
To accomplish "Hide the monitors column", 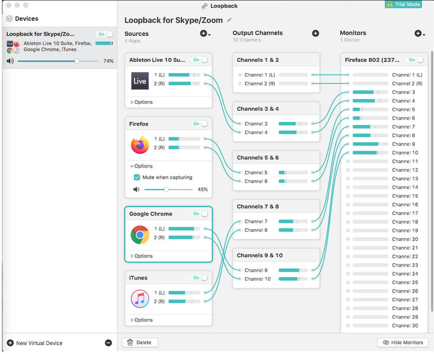I will [403, 342].
